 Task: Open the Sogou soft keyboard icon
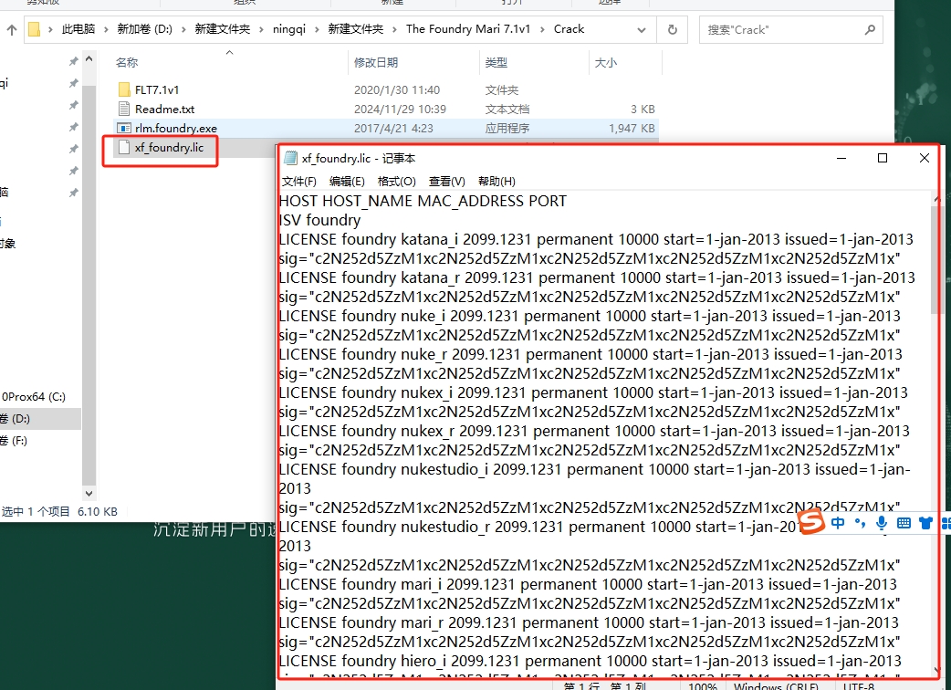click(904, 523)
